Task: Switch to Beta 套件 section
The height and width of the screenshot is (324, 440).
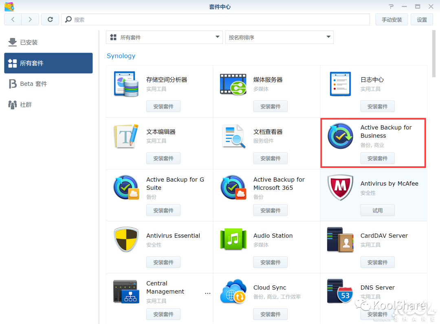Action: pos(48,84)
